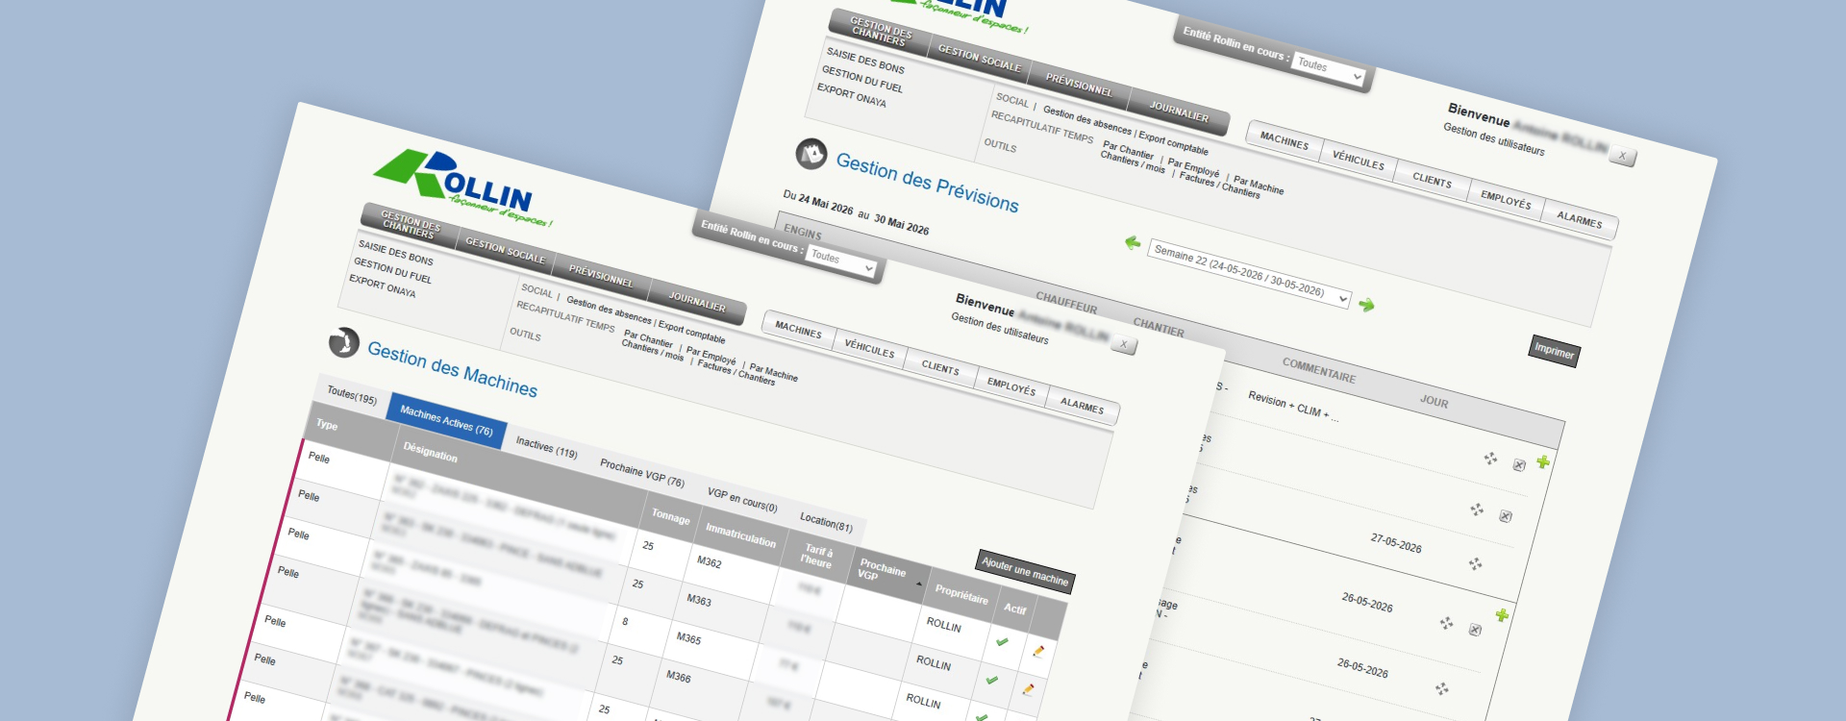Open Saisie des bons link in Prévisions window
The image size is (1846, 721).
tap(865, 61)
